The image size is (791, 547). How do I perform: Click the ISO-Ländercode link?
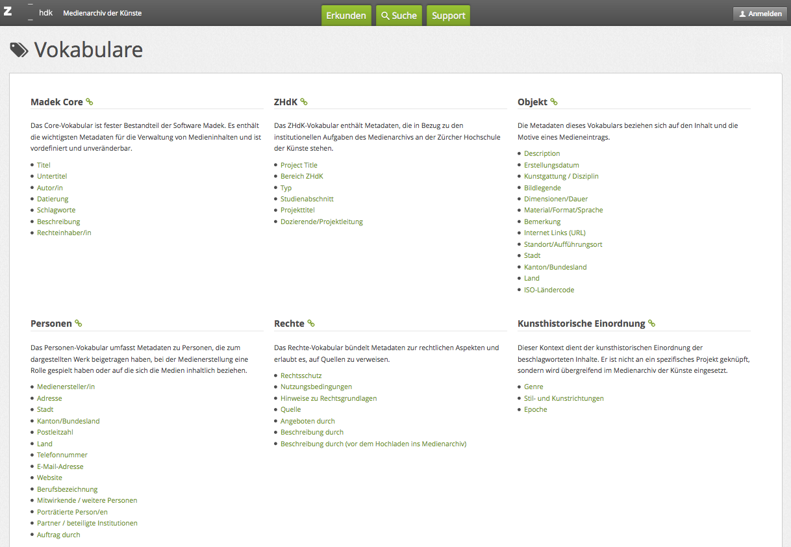(549, 290)
